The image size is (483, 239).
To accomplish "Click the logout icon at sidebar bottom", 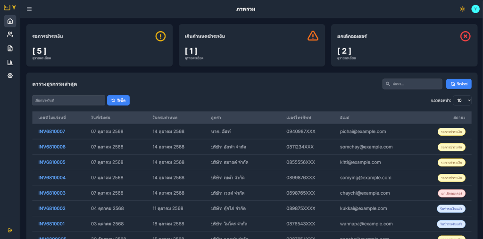I will [10, 230].
